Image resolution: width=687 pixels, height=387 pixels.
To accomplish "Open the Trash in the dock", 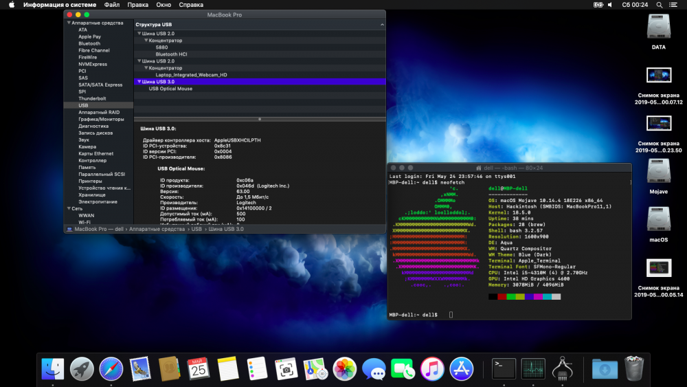I will point(633,369).
